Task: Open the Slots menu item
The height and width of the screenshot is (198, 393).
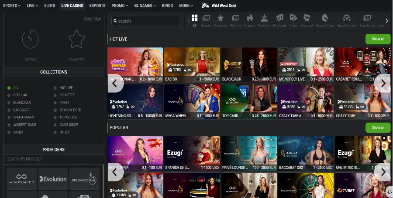Action: pyautogui.click(x=50, y=6)
